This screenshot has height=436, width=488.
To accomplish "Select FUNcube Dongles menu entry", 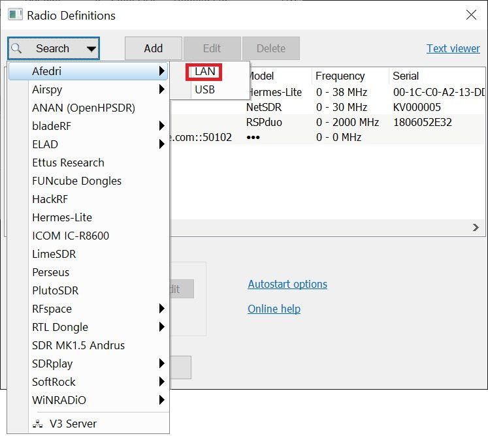I will point(88,181).
